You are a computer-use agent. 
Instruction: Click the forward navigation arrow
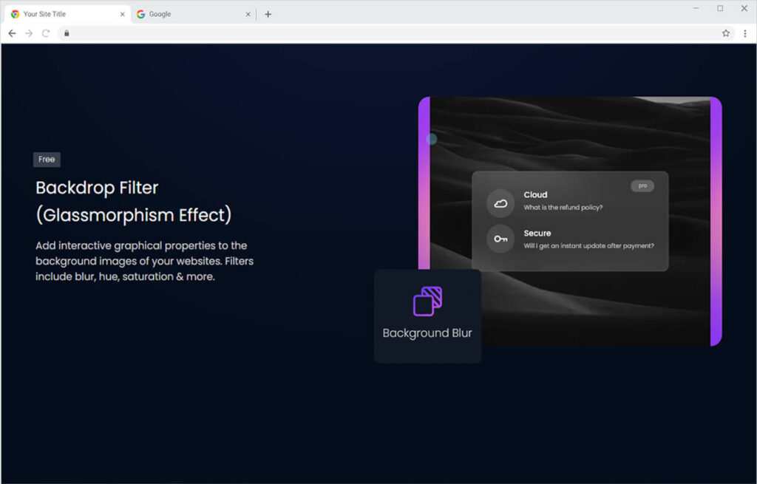coord(29,33)
